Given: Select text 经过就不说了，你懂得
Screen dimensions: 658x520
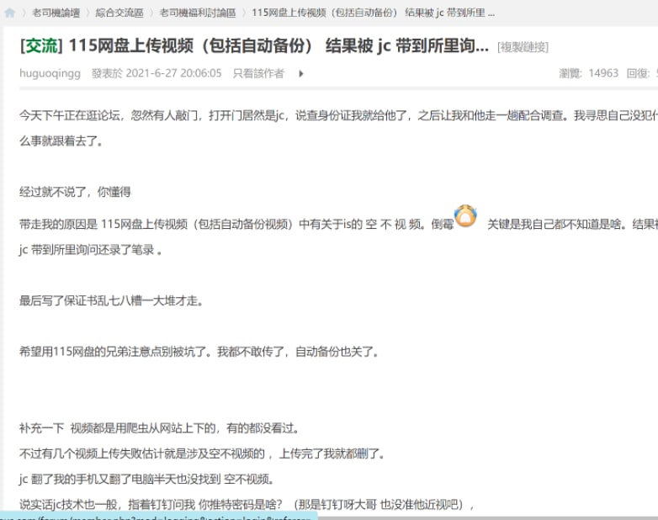Looking at the screenshot, I should pyautogui.click(x=75, y=192).
